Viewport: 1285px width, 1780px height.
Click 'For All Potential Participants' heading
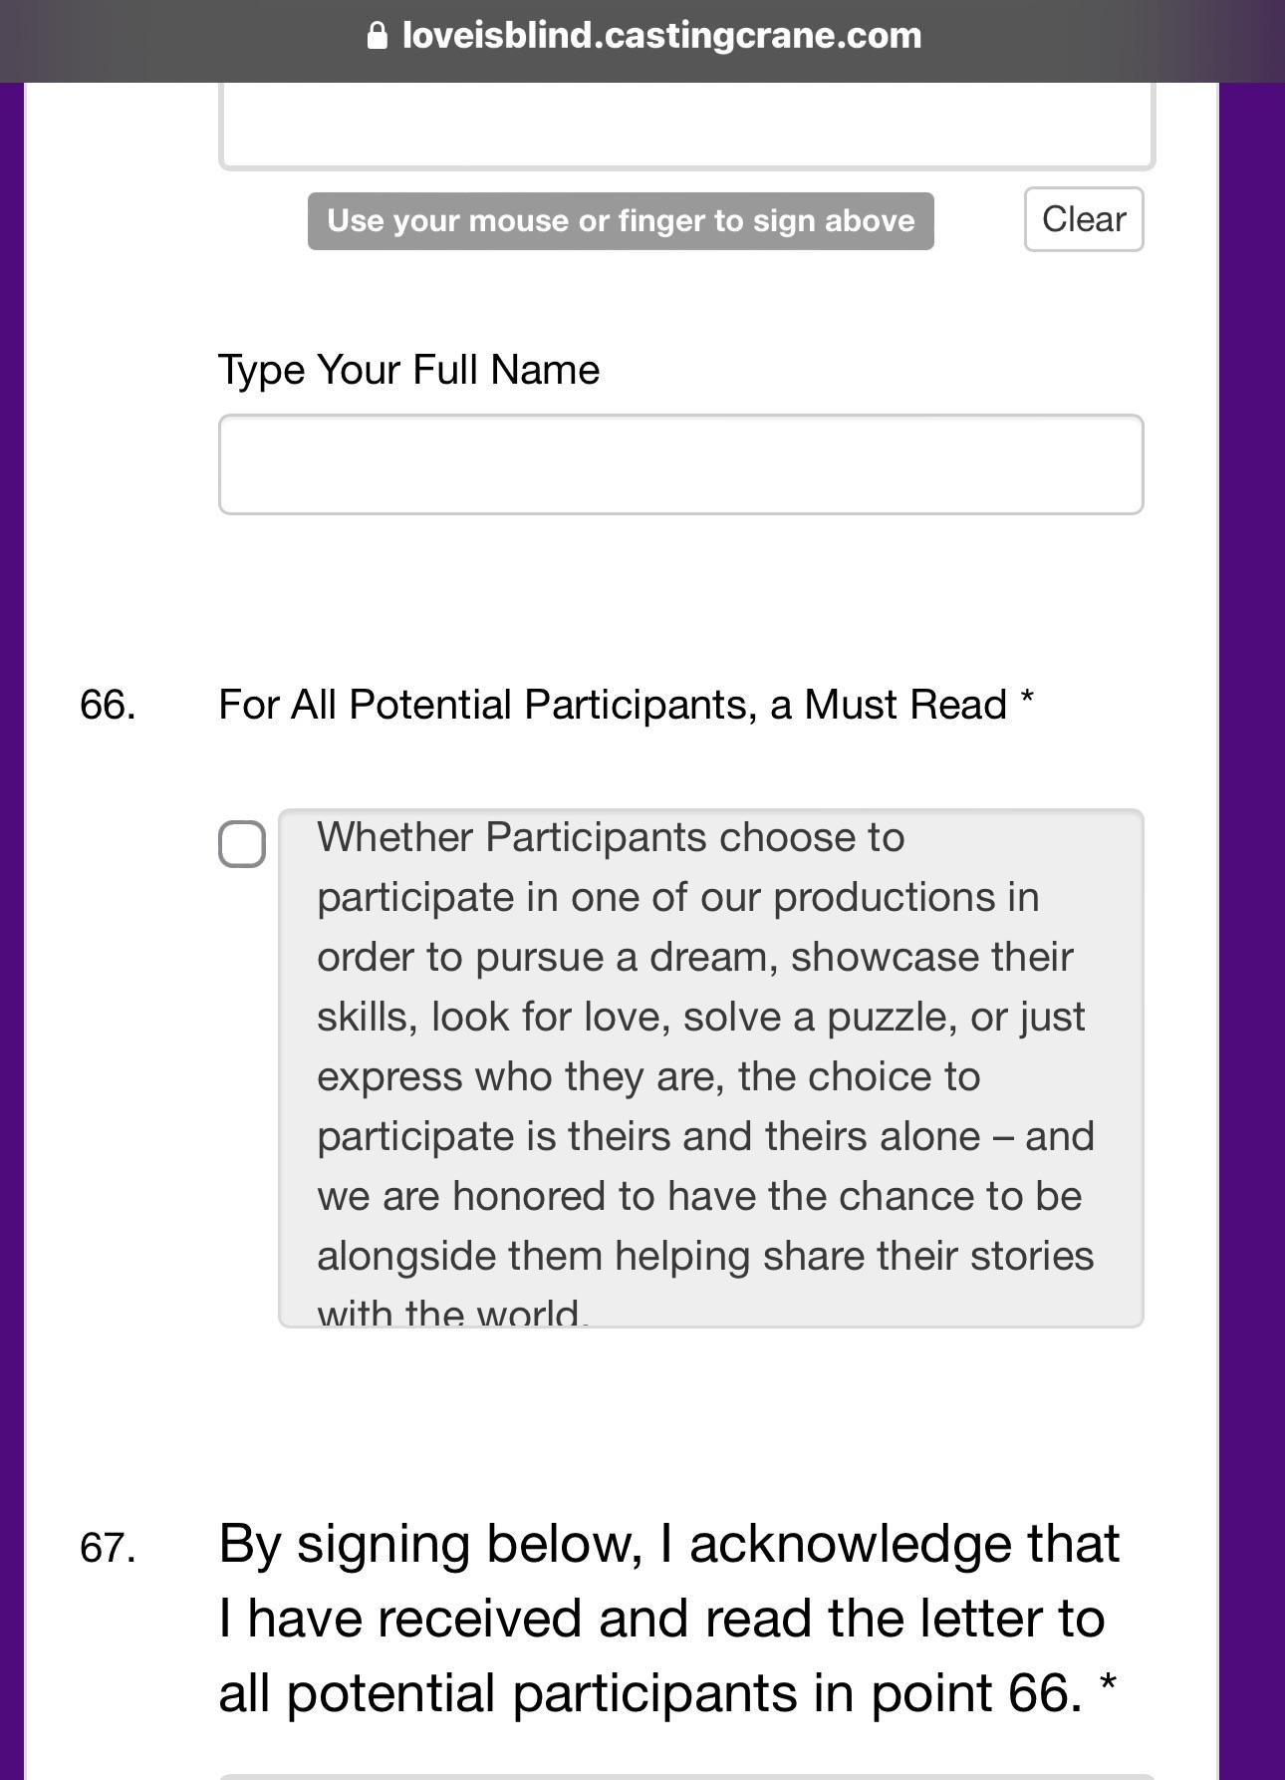613,705
